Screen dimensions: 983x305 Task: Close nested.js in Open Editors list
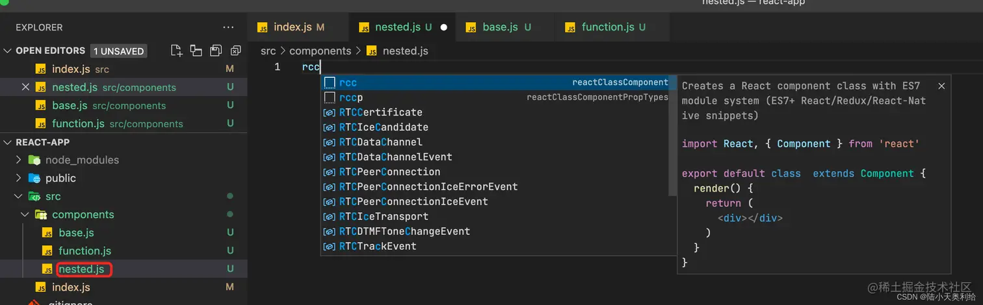point(26,87)
